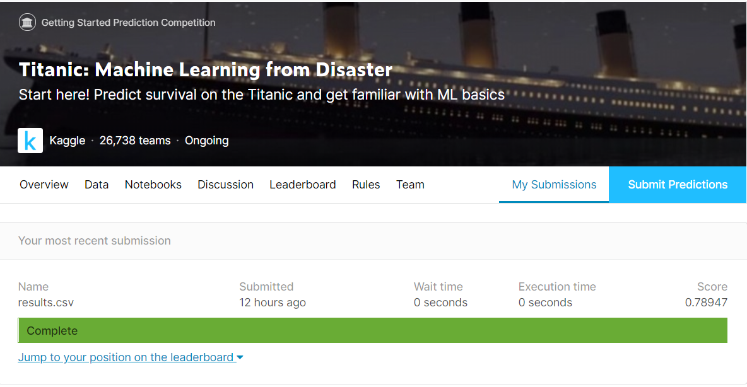View the Leaderboard tab
The image size is (747, 387).
coord(302,185)
